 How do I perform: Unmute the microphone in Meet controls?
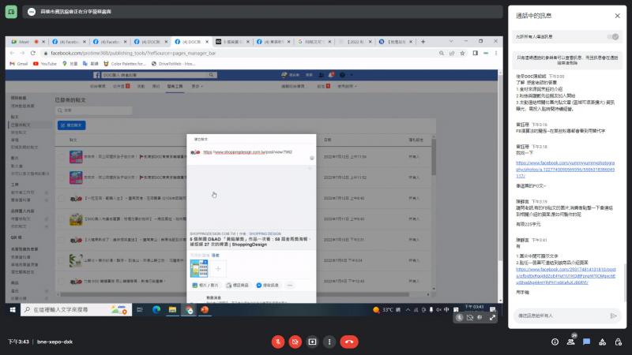point(277,342)
